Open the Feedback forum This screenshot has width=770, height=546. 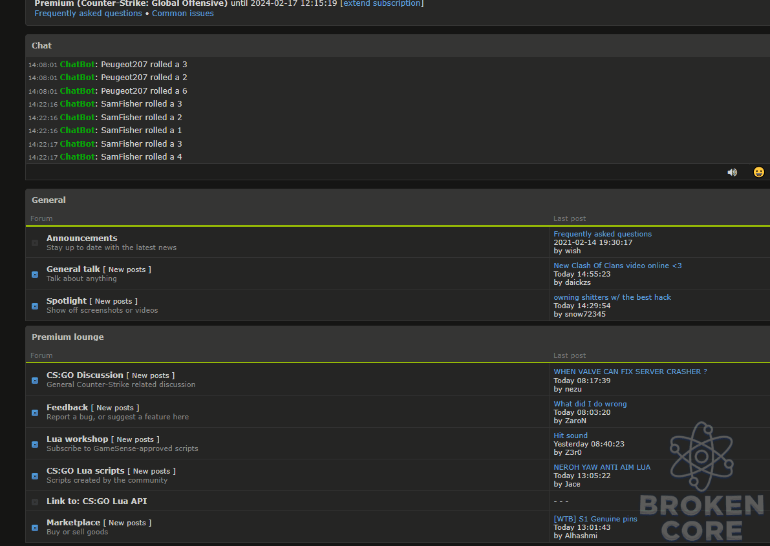coord(67,408)
